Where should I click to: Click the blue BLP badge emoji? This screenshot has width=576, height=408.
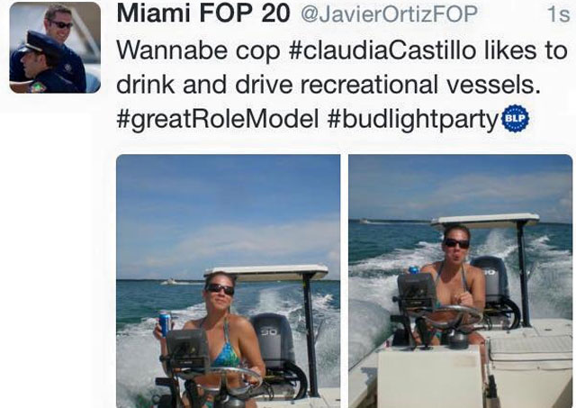(x=516, y=118)
